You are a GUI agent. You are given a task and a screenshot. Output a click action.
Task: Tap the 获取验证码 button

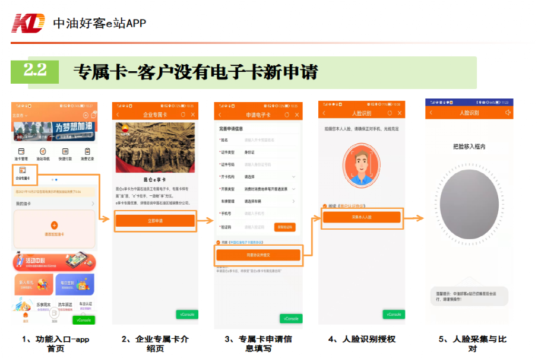coord(284,227)
